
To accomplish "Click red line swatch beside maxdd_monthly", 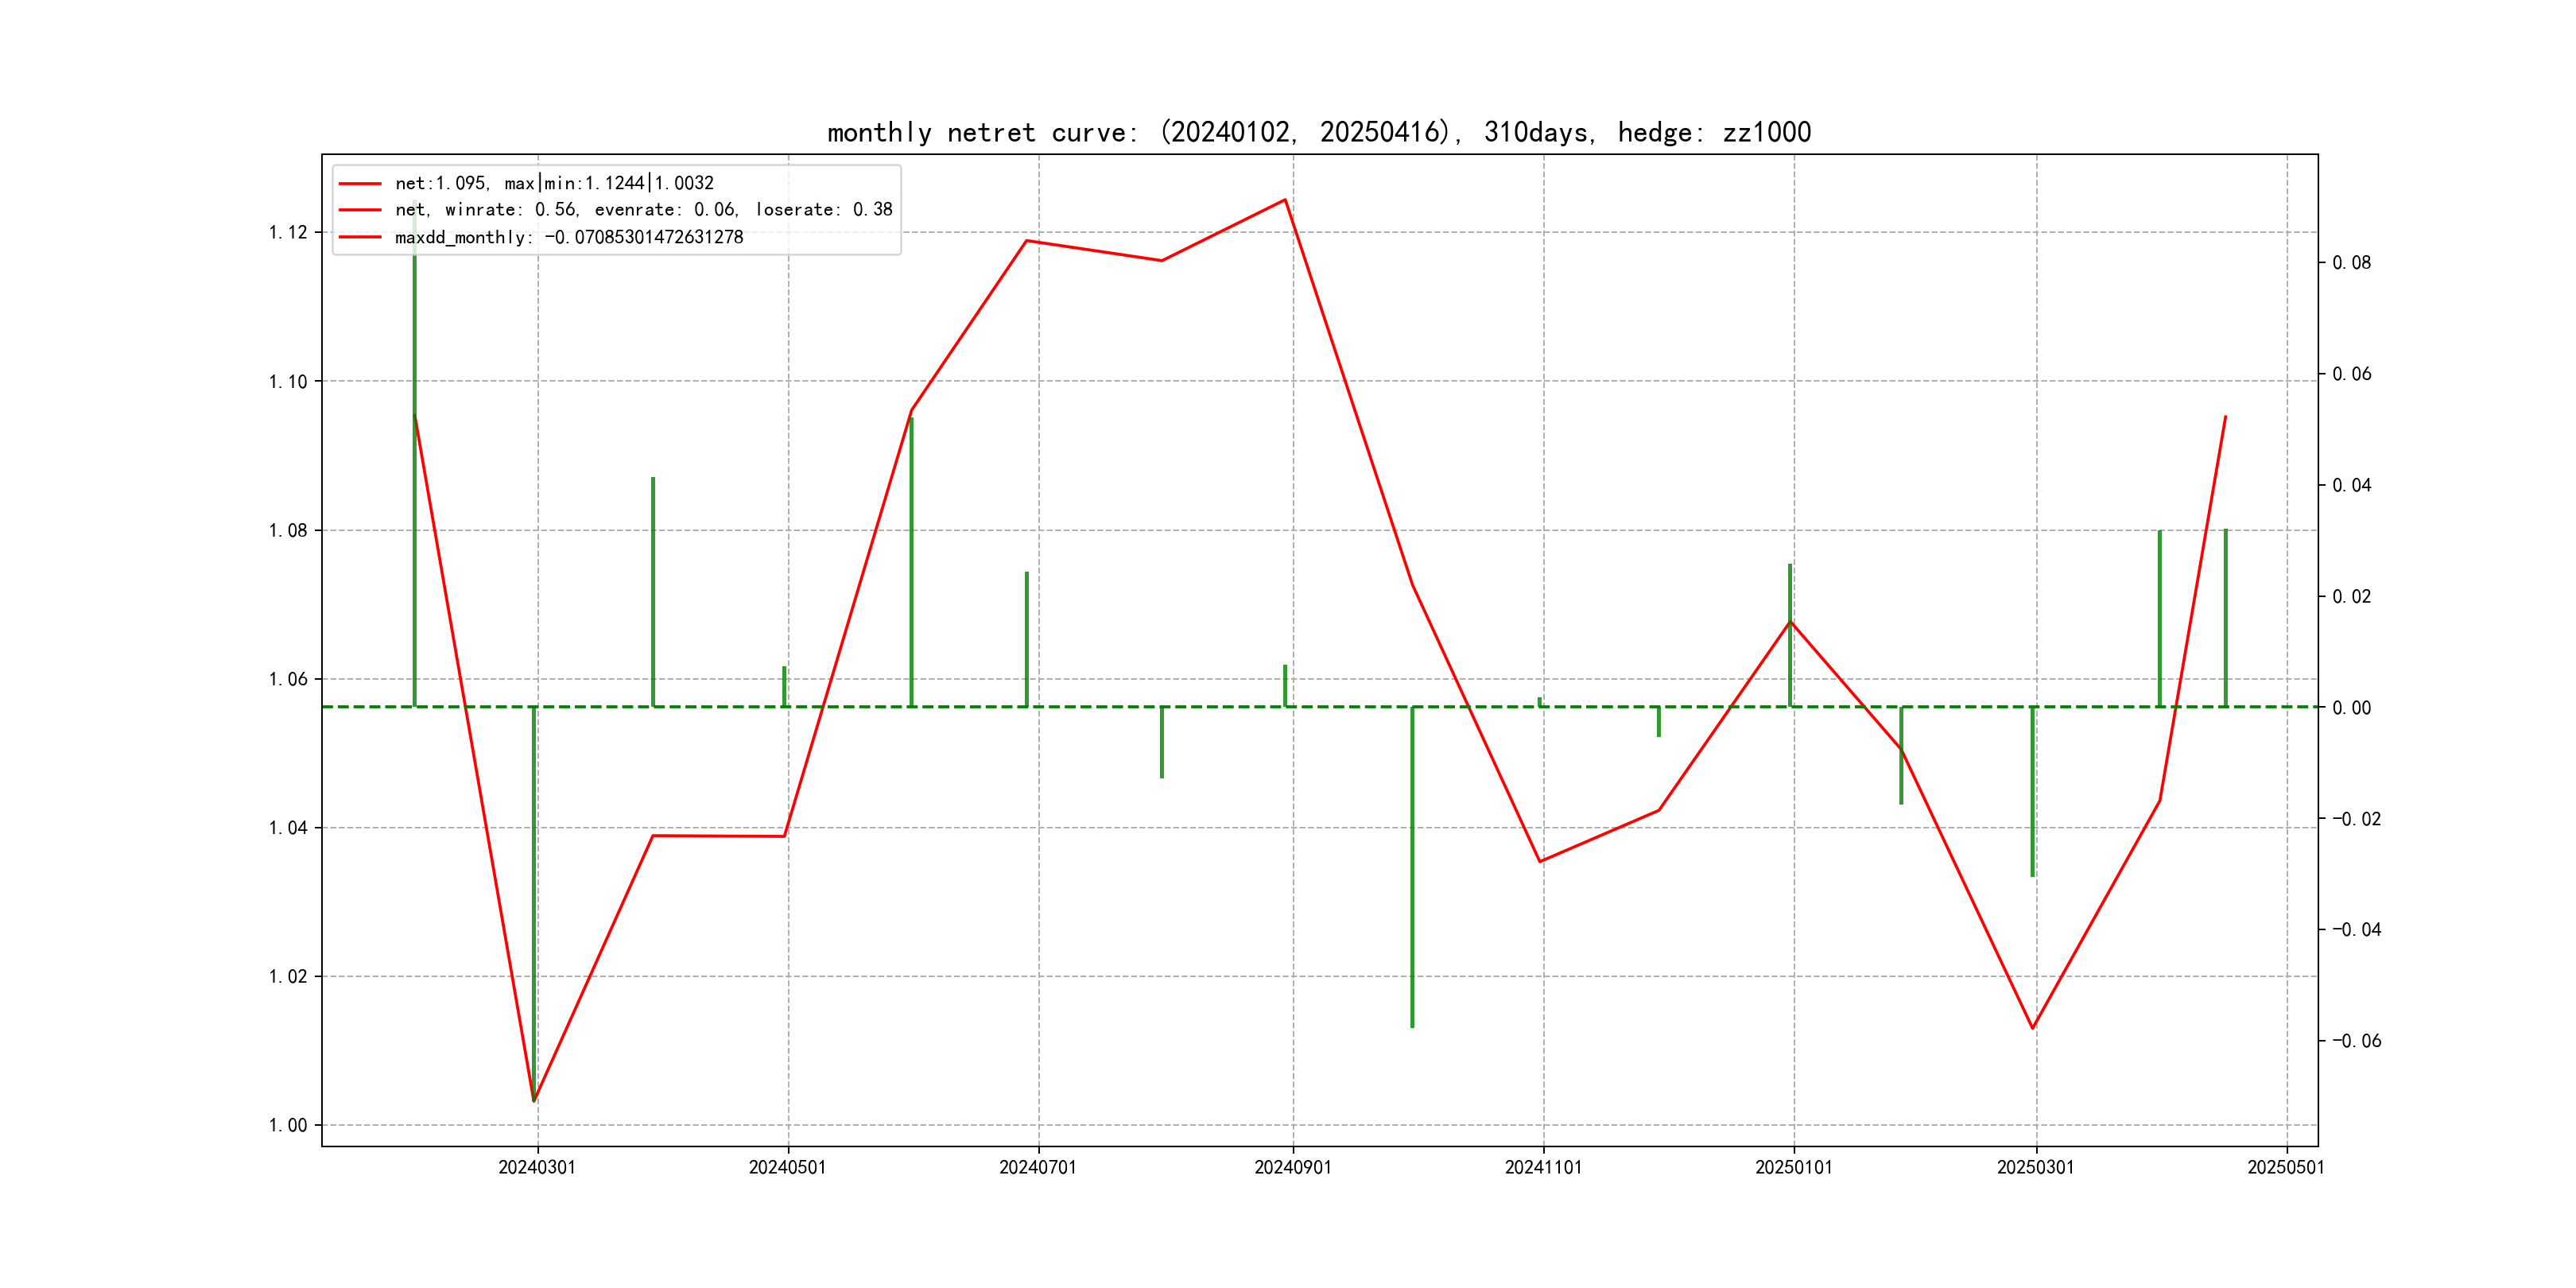I will (360, 237).
